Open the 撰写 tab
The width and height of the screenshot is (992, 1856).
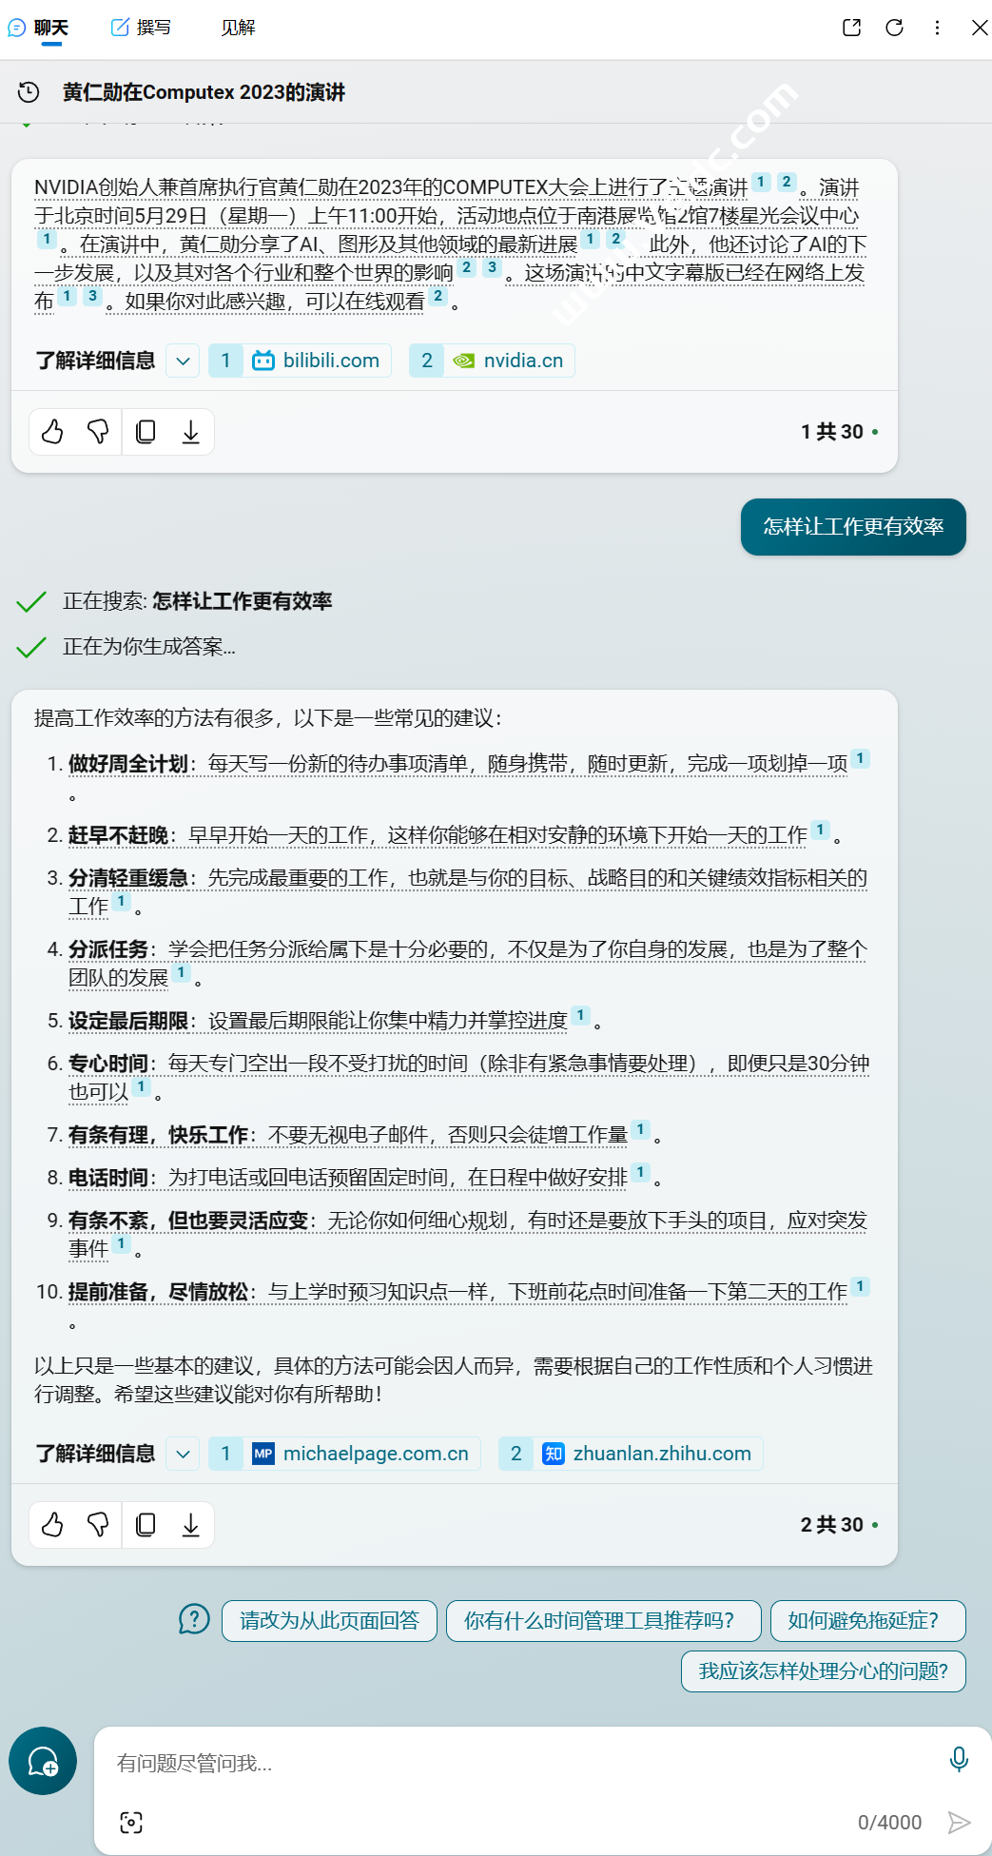(141, 28)
